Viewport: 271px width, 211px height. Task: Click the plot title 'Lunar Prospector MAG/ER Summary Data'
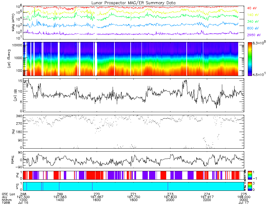coord(133,3)
